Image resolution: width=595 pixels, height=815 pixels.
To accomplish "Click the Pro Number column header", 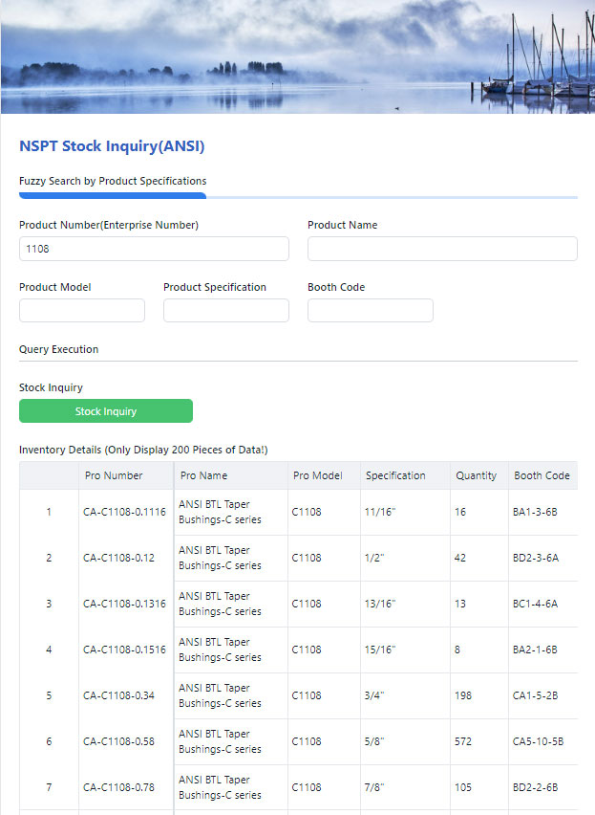I will tap(114, 475).
